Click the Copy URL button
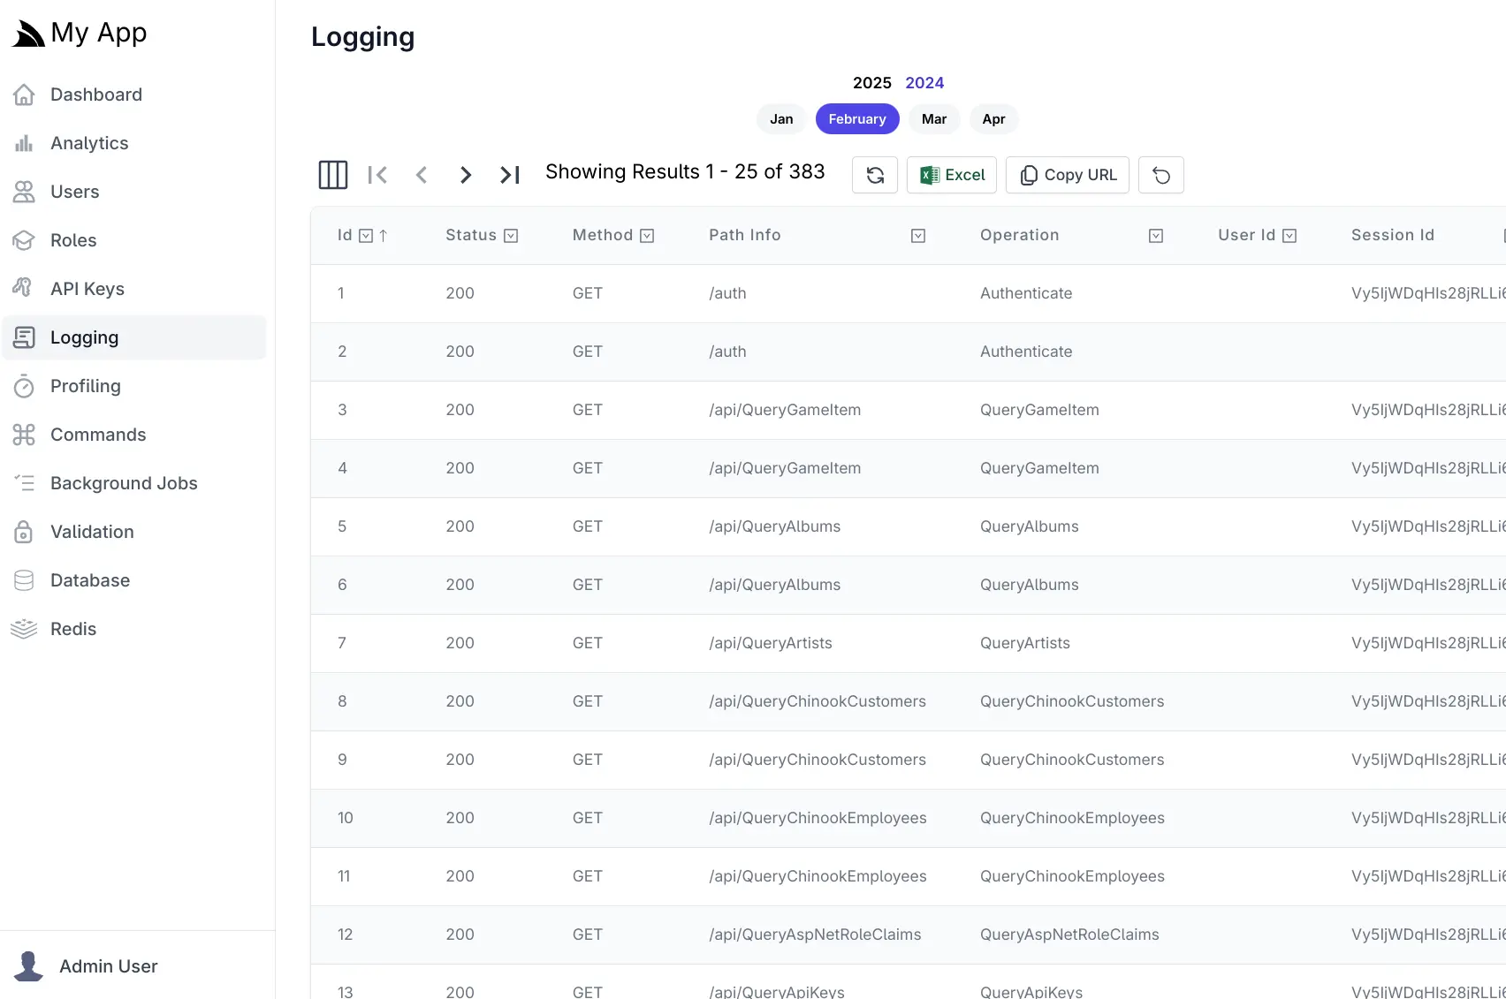The width and height of the screenshot is (1506, 999). (1067, 175)
